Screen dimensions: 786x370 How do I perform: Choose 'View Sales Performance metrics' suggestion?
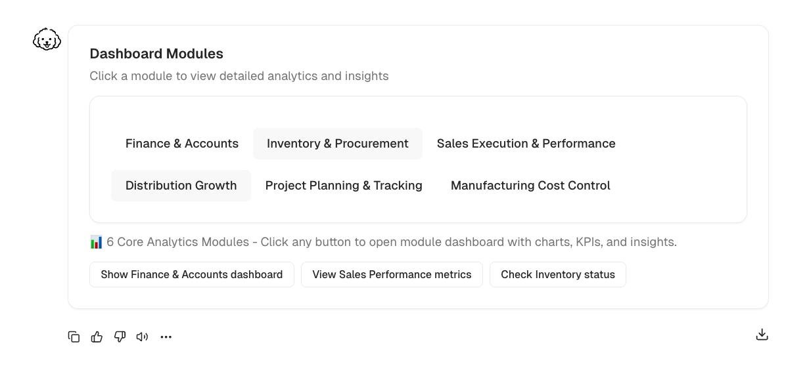[392, 275]
